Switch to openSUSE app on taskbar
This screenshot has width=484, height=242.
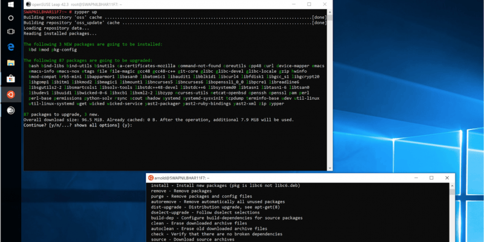[10, 111]
